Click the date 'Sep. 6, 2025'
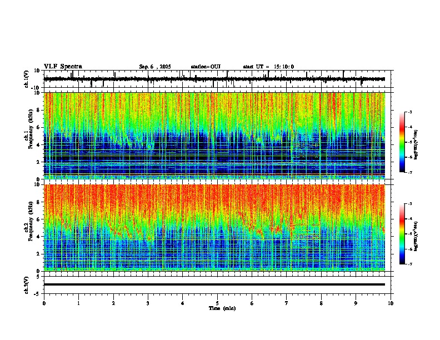The width and height of the screenshot is (440, 340). click(155, 67)
